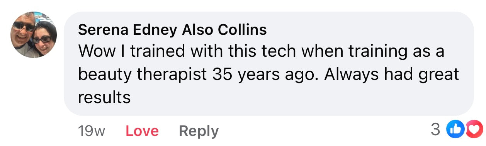View the 3 reactions count
The width and height of the screenshot is (486, 146).
(x=435, y=130)
